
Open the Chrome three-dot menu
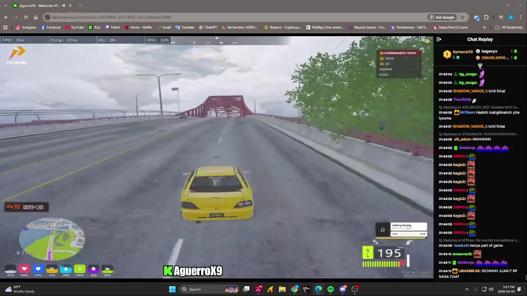tap(521, 17)
